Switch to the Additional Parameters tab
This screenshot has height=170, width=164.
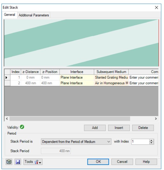click(x=34, y=15)
